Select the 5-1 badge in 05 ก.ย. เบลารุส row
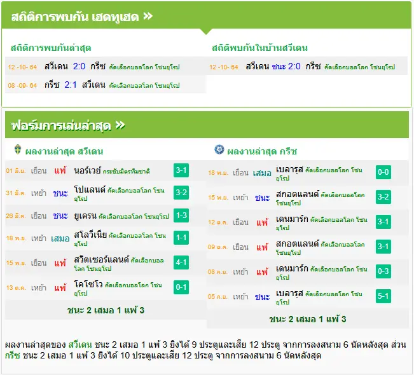 pos(383,296)
